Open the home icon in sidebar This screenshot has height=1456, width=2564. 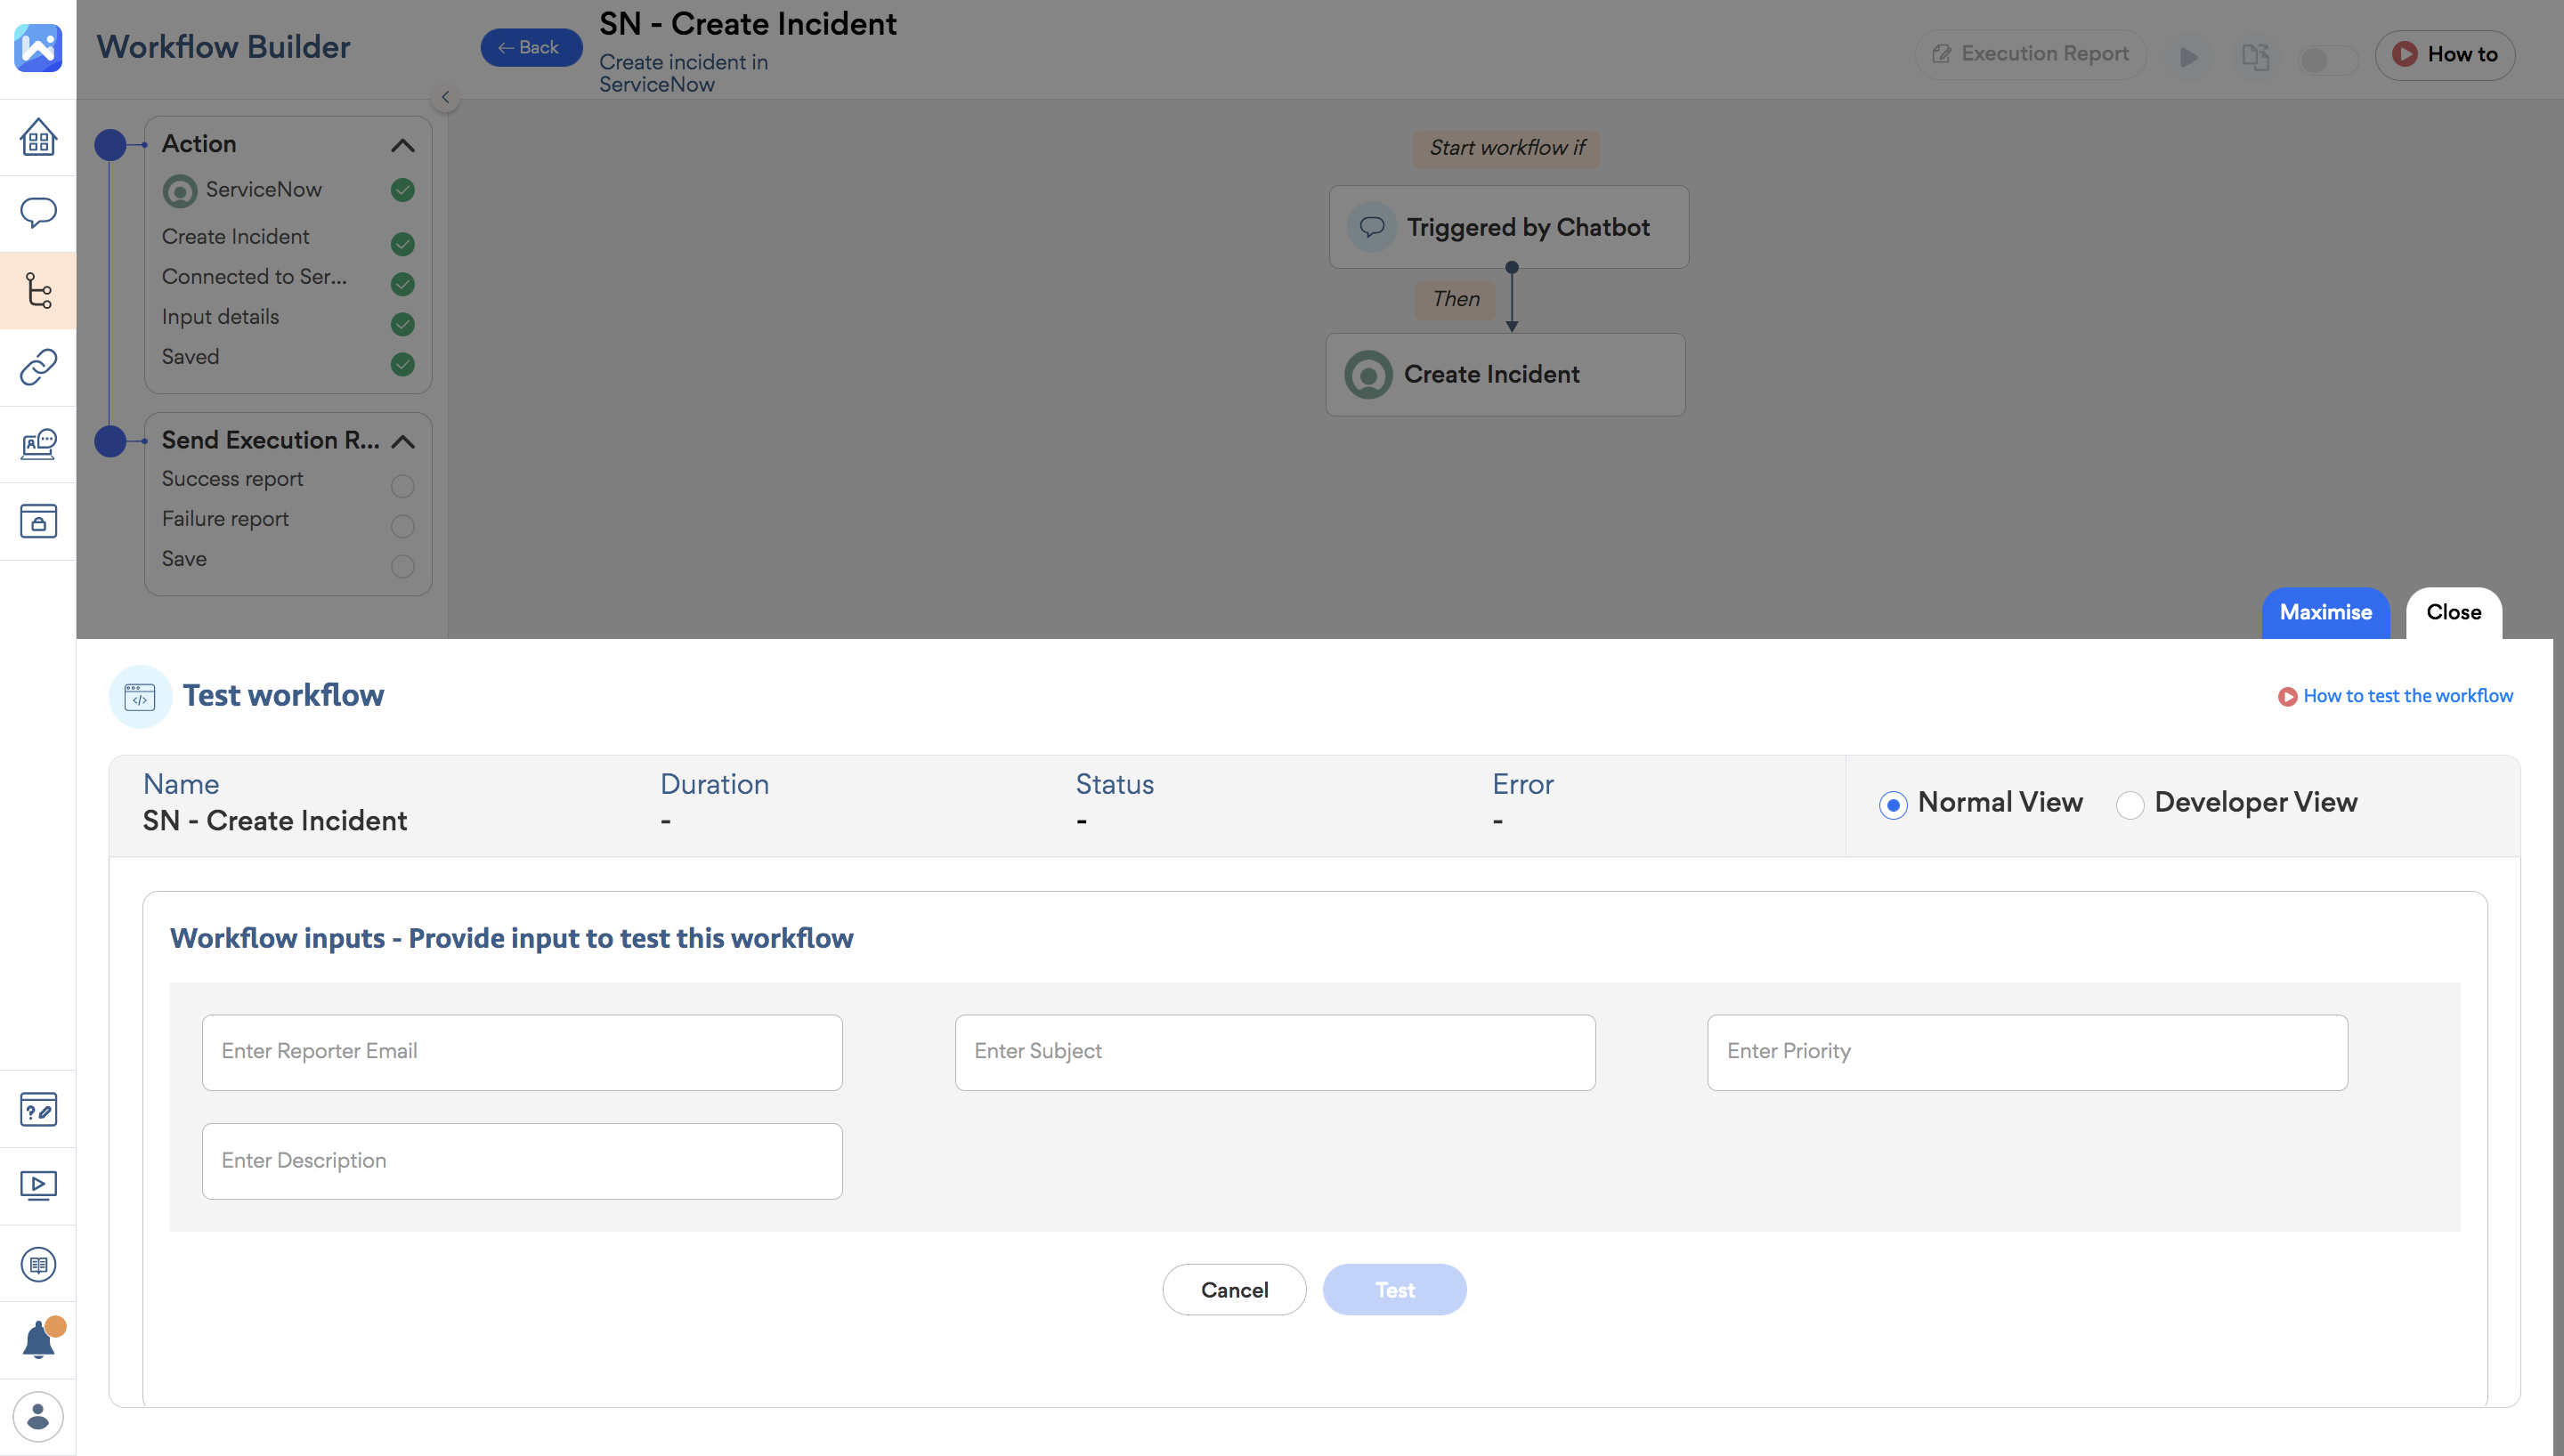pos(38,137)
